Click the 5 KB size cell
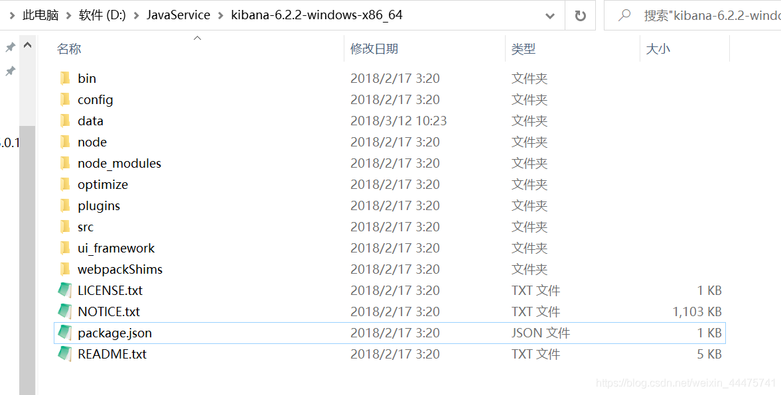 coord(709,354)
